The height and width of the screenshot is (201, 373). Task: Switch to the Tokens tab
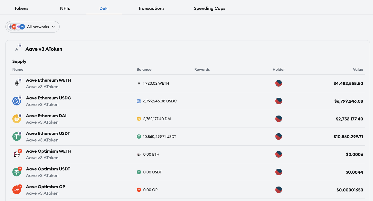[x=21, y=8]
